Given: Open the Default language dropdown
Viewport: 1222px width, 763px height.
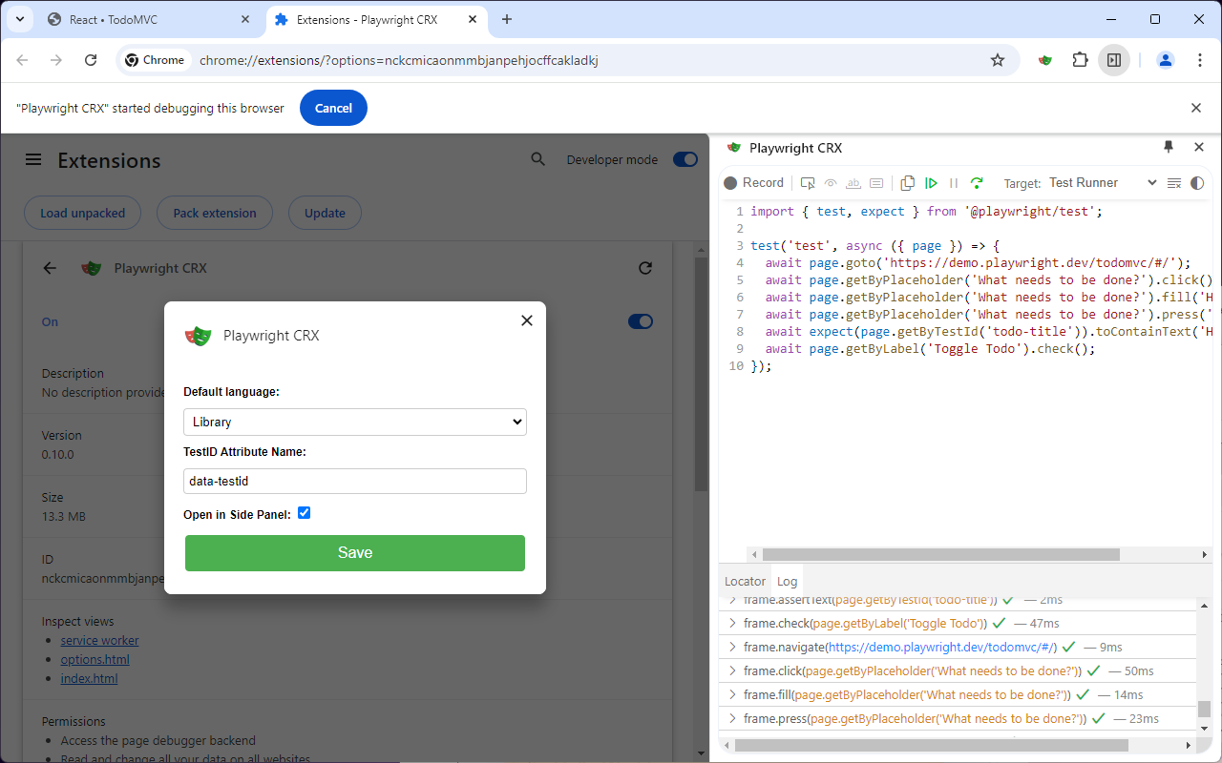Looking at the screenshot, I should 354,422.
